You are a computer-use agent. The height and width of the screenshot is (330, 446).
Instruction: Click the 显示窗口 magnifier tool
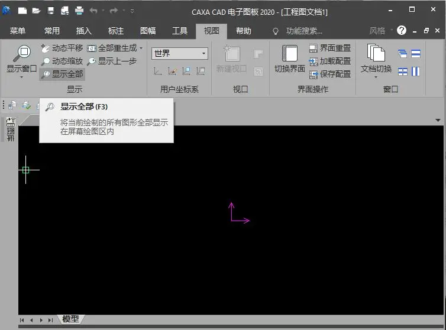click(x=22, y=59)
